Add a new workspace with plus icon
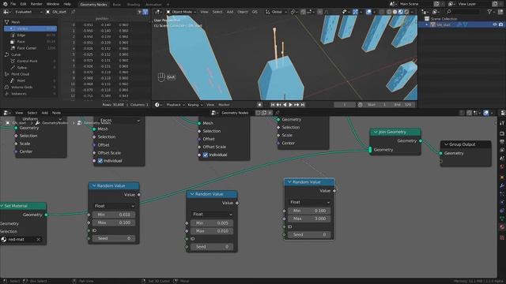The height and width of the screenshot is (284, 506). click(x=168, y=4)
